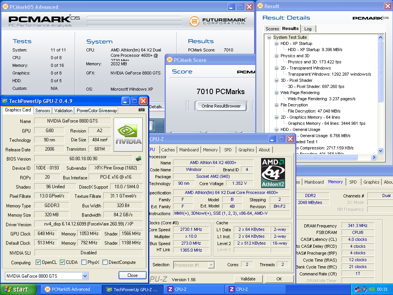
Task: Toggle the OpenCL checkbox in GPU-Z
Action: [38, 262]
